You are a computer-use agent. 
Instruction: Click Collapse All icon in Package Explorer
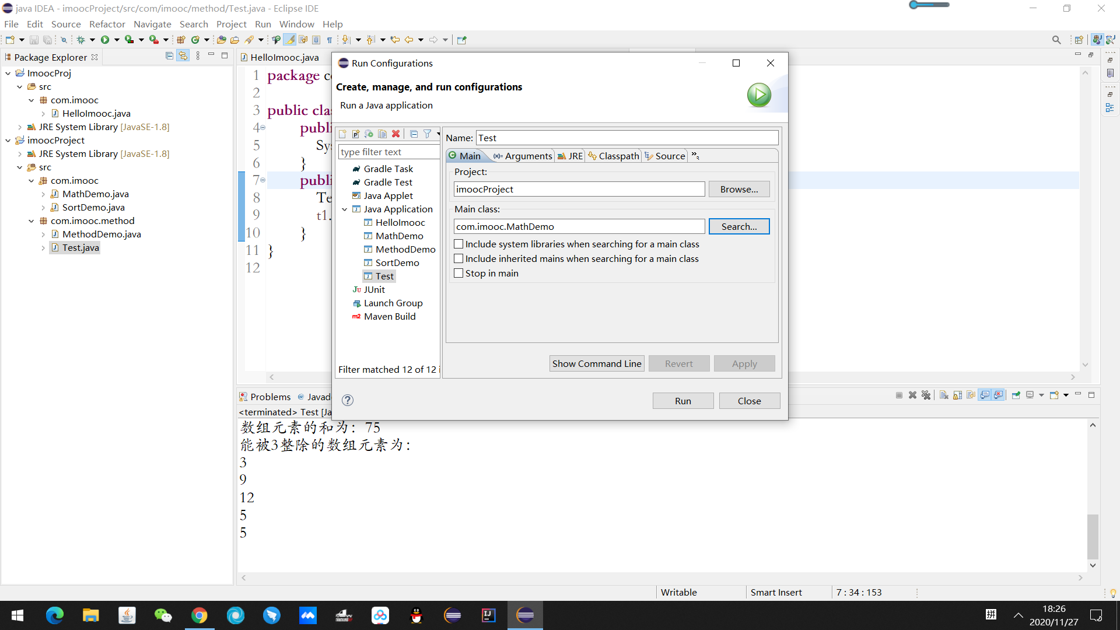[169, 56]
